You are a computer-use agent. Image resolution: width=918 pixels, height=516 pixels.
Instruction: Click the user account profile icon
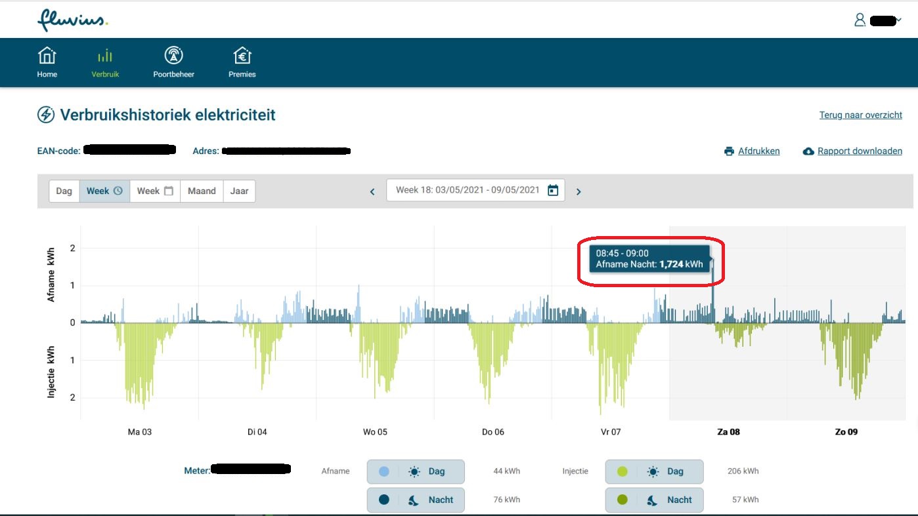click(860, 20)
